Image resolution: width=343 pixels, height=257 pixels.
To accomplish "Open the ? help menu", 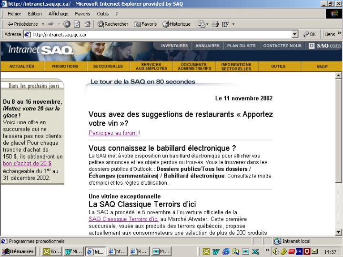I will point(117,14).
